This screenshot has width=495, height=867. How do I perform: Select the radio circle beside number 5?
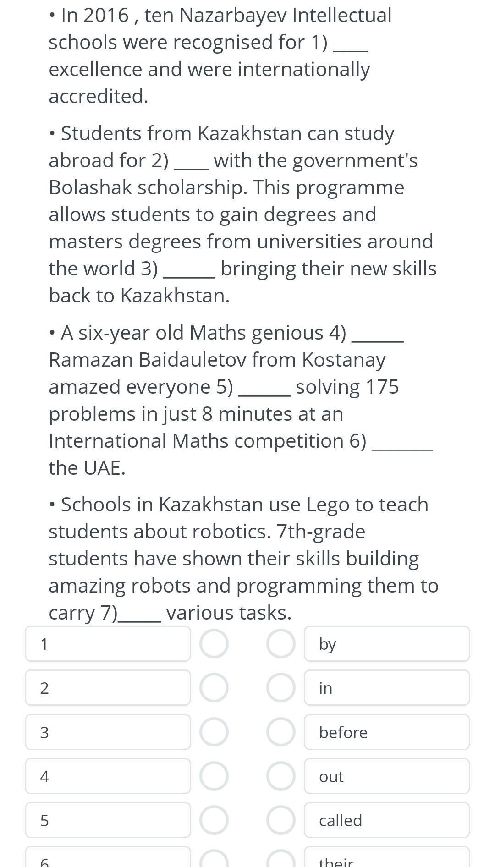[x=214, y=820]
